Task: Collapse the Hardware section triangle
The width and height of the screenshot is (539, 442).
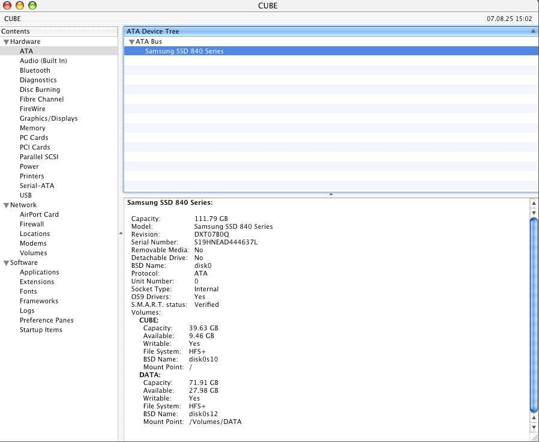Action: [x=6, y=42]
